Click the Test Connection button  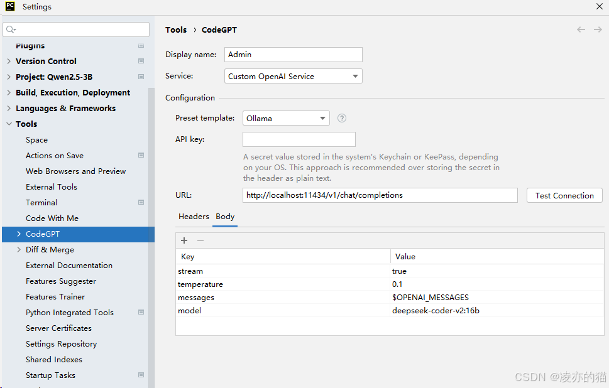[x=564, y=195]
